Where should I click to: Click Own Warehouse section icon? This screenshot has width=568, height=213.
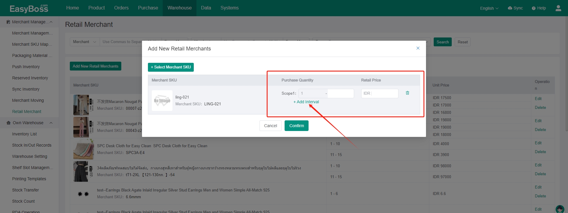click(x=9, y=123)
